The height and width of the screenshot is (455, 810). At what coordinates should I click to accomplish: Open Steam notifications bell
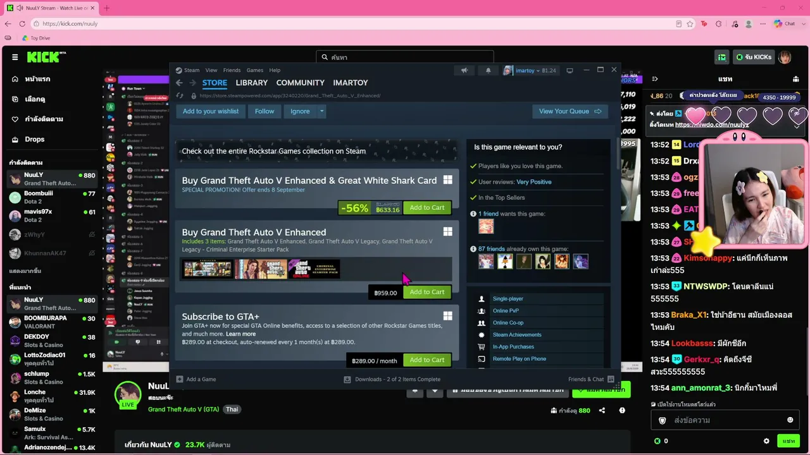(x=488, y=70)
